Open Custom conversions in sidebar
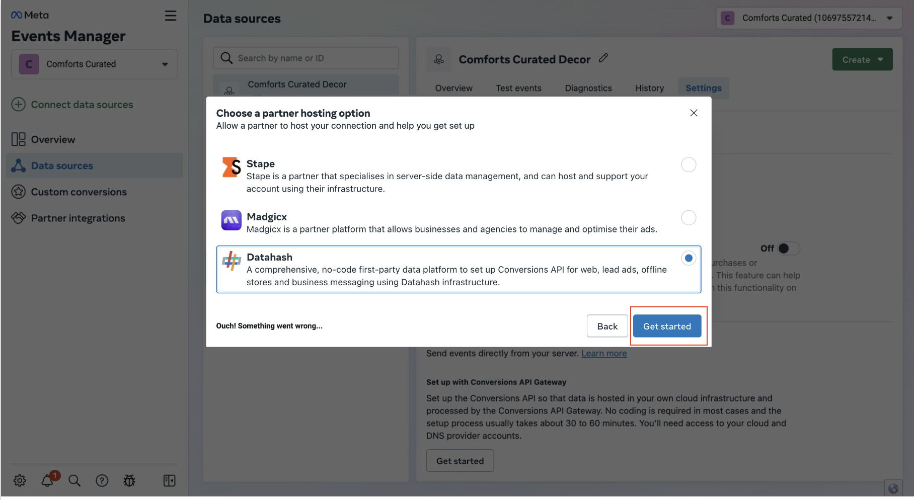Viewport: 914px width, 500px height. [95, 192]
